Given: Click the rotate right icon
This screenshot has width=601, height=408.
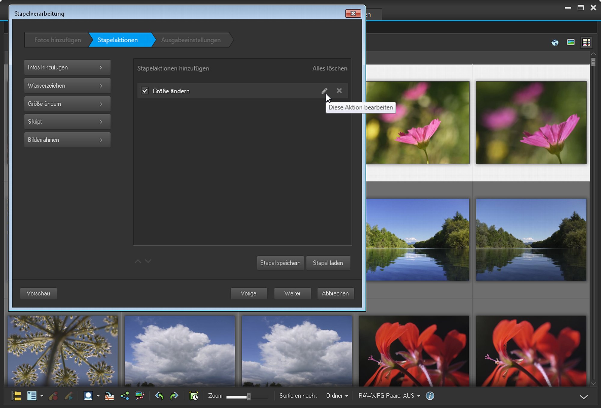Looking at the screenshot, I should tap(174, 396).
